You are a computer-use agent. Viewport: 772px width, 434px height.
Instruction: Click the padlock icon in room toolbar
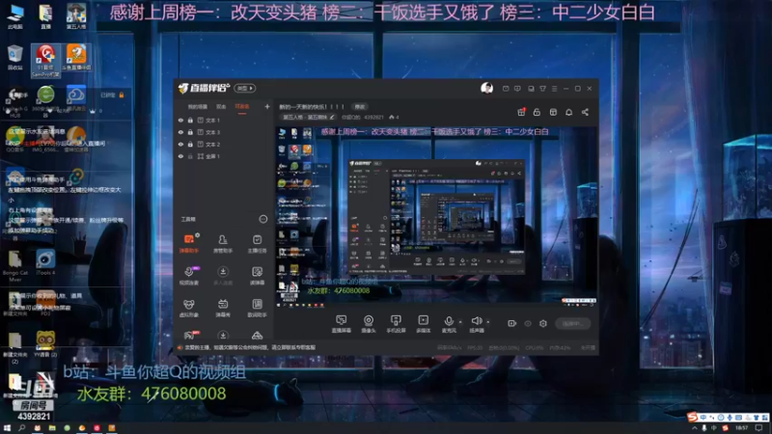point(537,112)
